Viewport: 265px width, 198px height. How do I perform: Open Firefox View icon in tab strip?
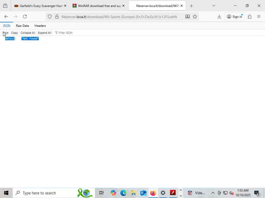[5, 6]
